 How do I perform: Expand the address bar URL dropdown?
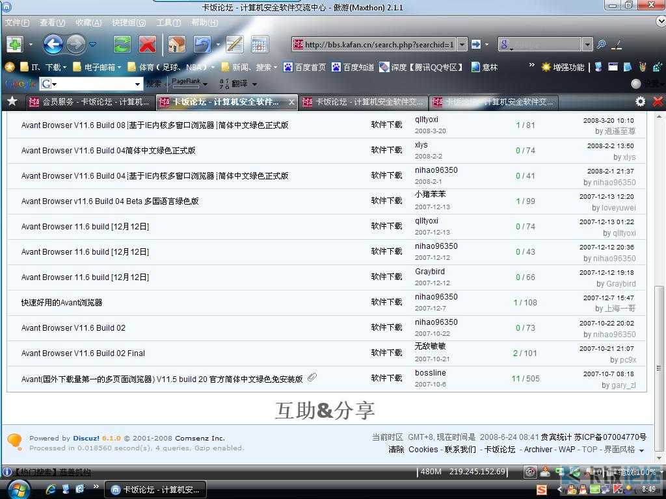pyautogui.click(x=462, y=44)
